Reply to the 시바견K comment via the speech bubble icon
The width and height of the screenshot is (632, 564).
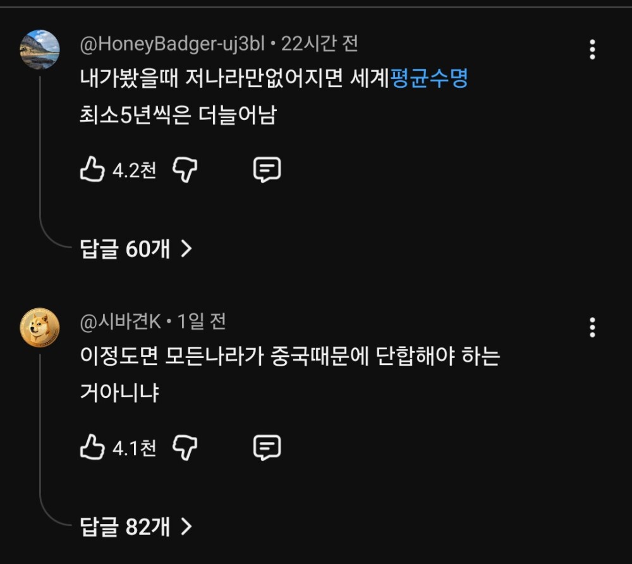pyautogui.click(x=267, y=448)
